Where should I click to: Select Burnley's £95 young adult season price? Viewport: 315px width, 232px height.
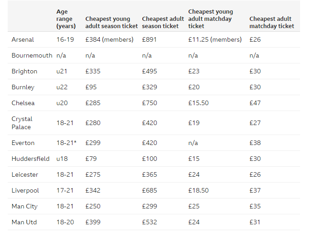[x=92, y=87]
